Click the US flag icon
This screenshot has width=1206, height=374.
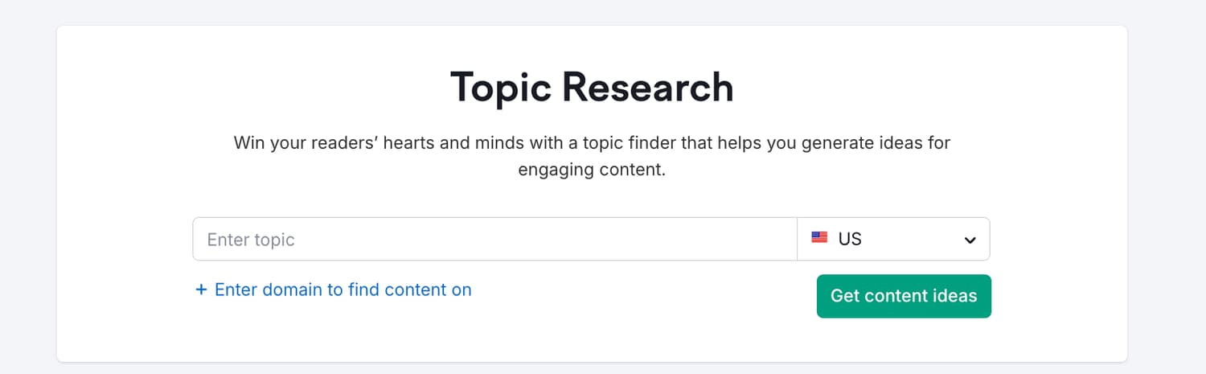tap(819, 238)
